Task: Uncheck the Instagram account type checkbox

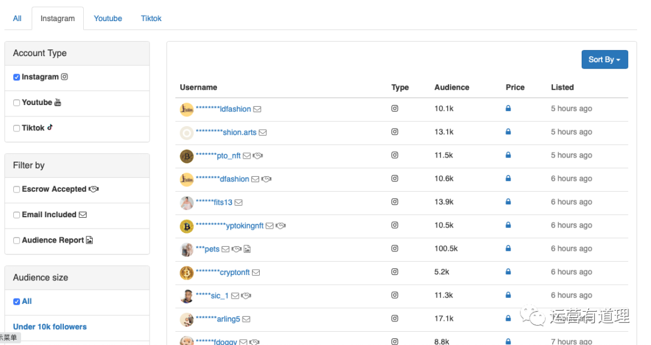Action: (17, 77)
